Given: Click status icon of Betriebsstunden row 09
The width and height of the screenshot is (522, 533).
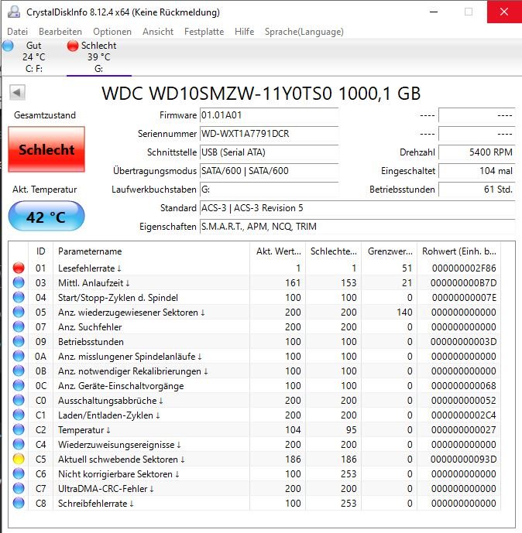Looking at the screenshot, I should pyautogui.click(x=19, y=341).
